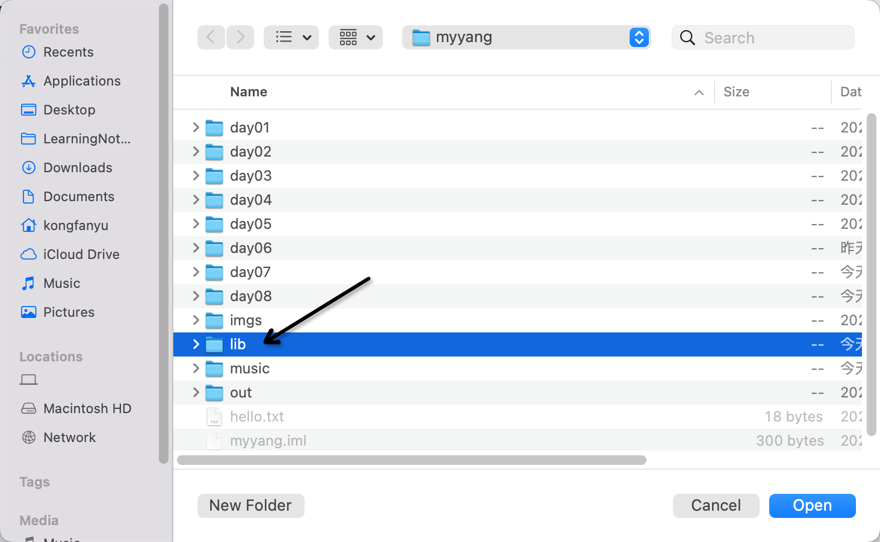Click the forward navigation arrow

(240, 37)
